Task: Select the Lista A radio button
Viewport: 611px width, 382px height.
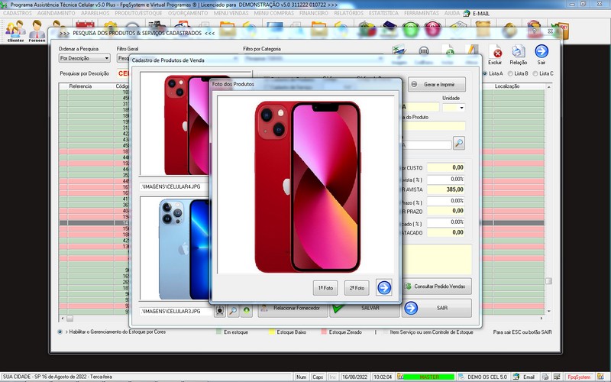Action: 485,73
